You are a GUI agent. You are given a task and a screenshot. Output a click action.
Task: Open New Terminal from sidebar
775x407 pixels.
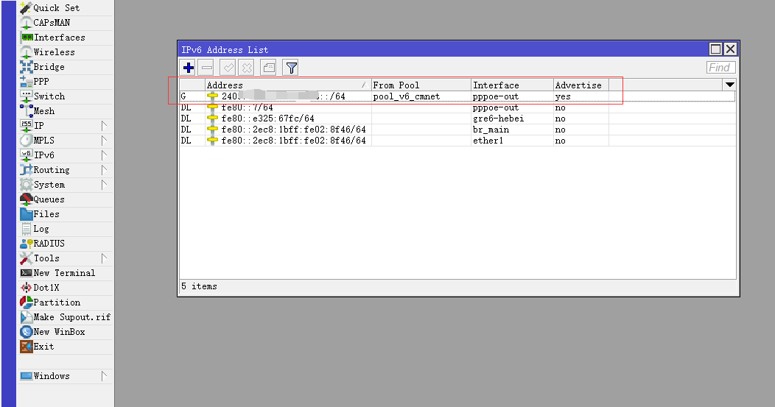coord(66,272)
